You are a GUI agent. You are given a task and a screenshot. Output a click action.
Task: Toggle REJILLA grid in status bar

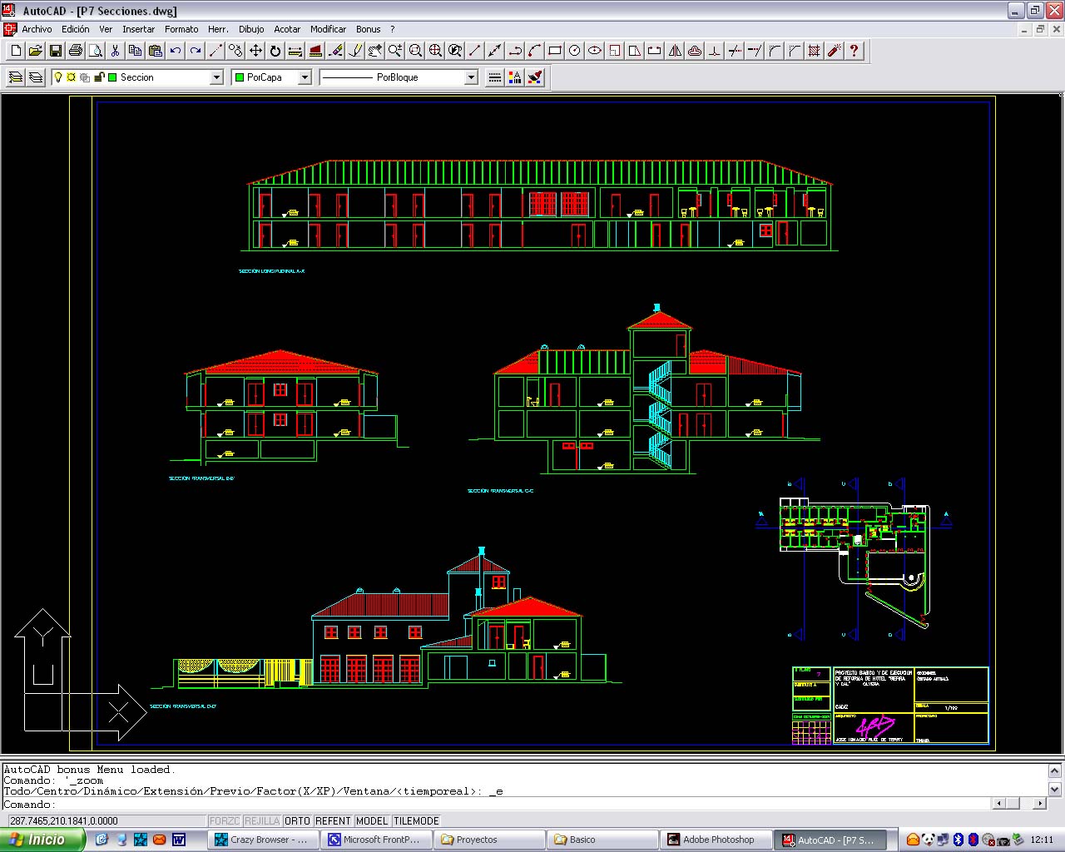pos(262,821)
